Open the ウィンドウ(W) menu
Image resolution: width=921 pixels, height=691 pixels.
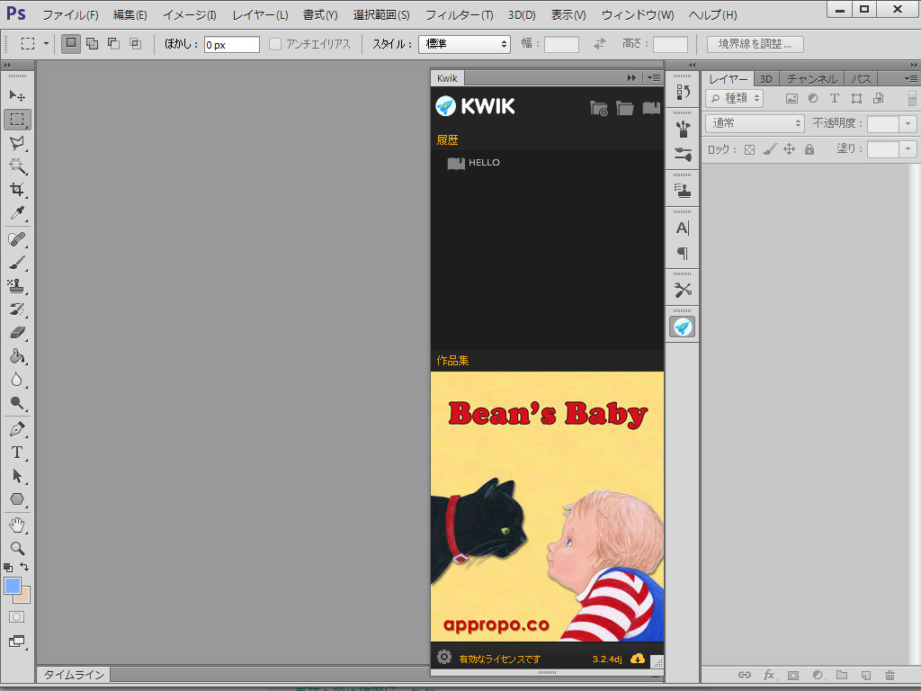638,15
